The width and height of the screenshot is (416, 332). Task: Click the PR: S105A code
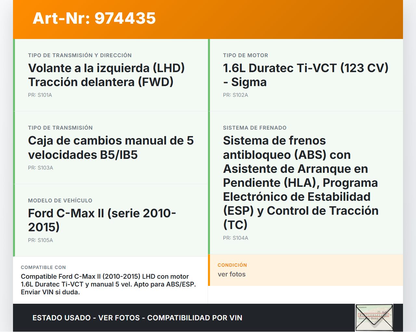coord(41,240)
